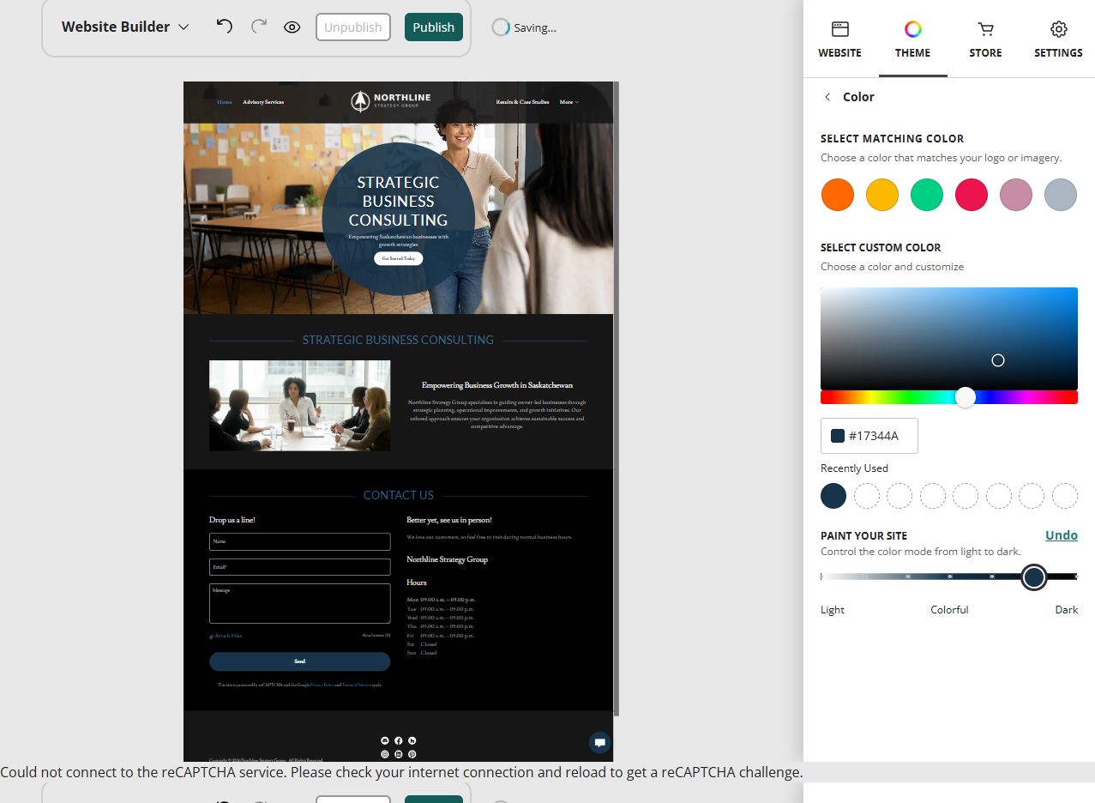Open the Store tab
The width and height of the screenshot is (1095, 803).
click(986, 39)
